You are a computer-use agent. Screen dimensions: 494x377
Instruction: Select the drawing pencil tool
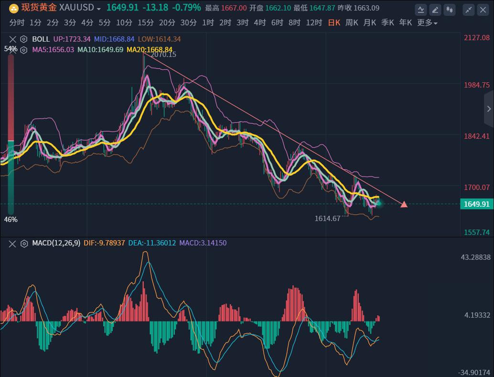[x=435, y=9]
